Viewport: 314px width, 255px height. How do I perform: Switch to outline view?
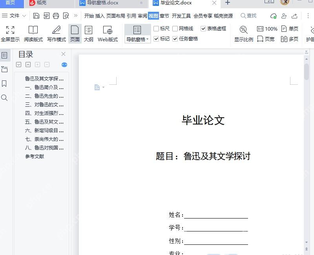click(x=89, y=34)
